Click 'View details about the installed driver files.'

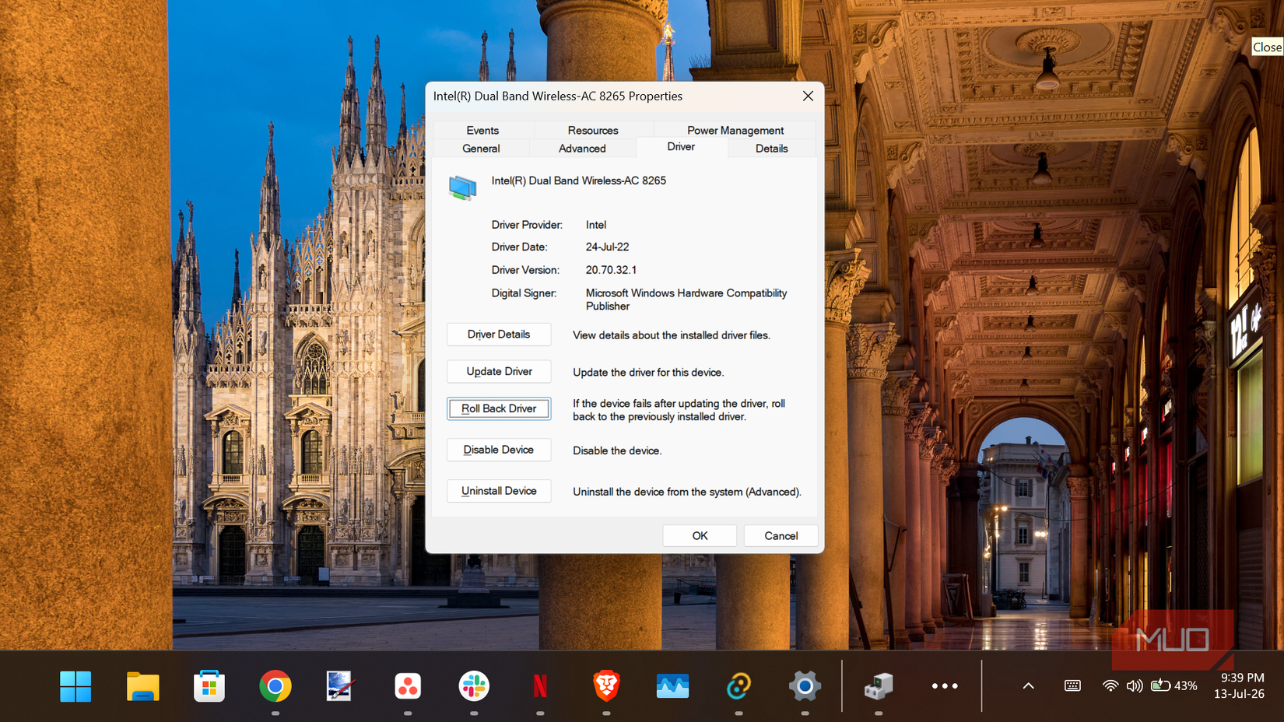tap(672, 335)
